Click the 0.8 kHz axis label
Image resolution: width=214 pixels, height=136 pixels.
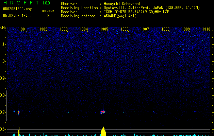click(x=3, y=95)
